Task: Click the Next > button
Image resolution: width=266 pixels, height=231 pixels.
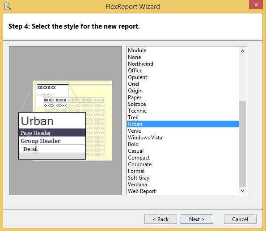Action: coord(197,219)
